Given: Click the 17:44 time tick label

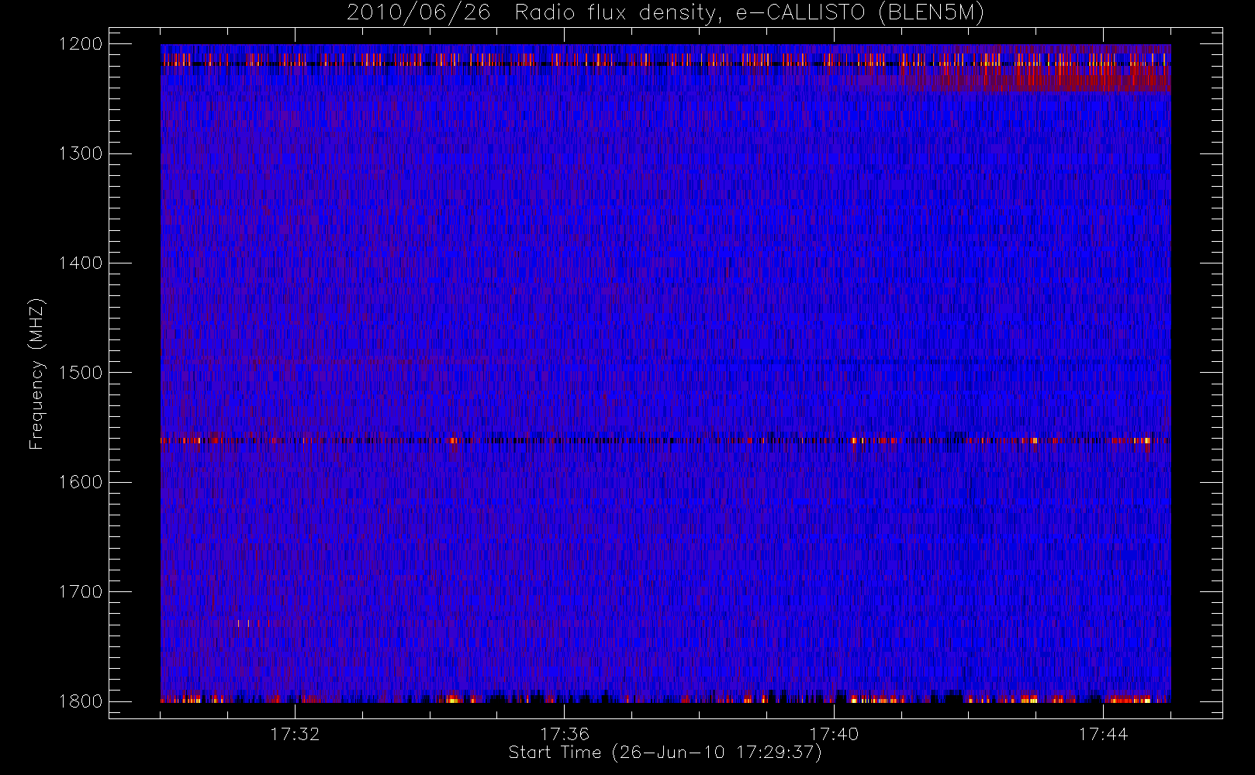Looking at the screenshot, I should tap(1103, 734).
